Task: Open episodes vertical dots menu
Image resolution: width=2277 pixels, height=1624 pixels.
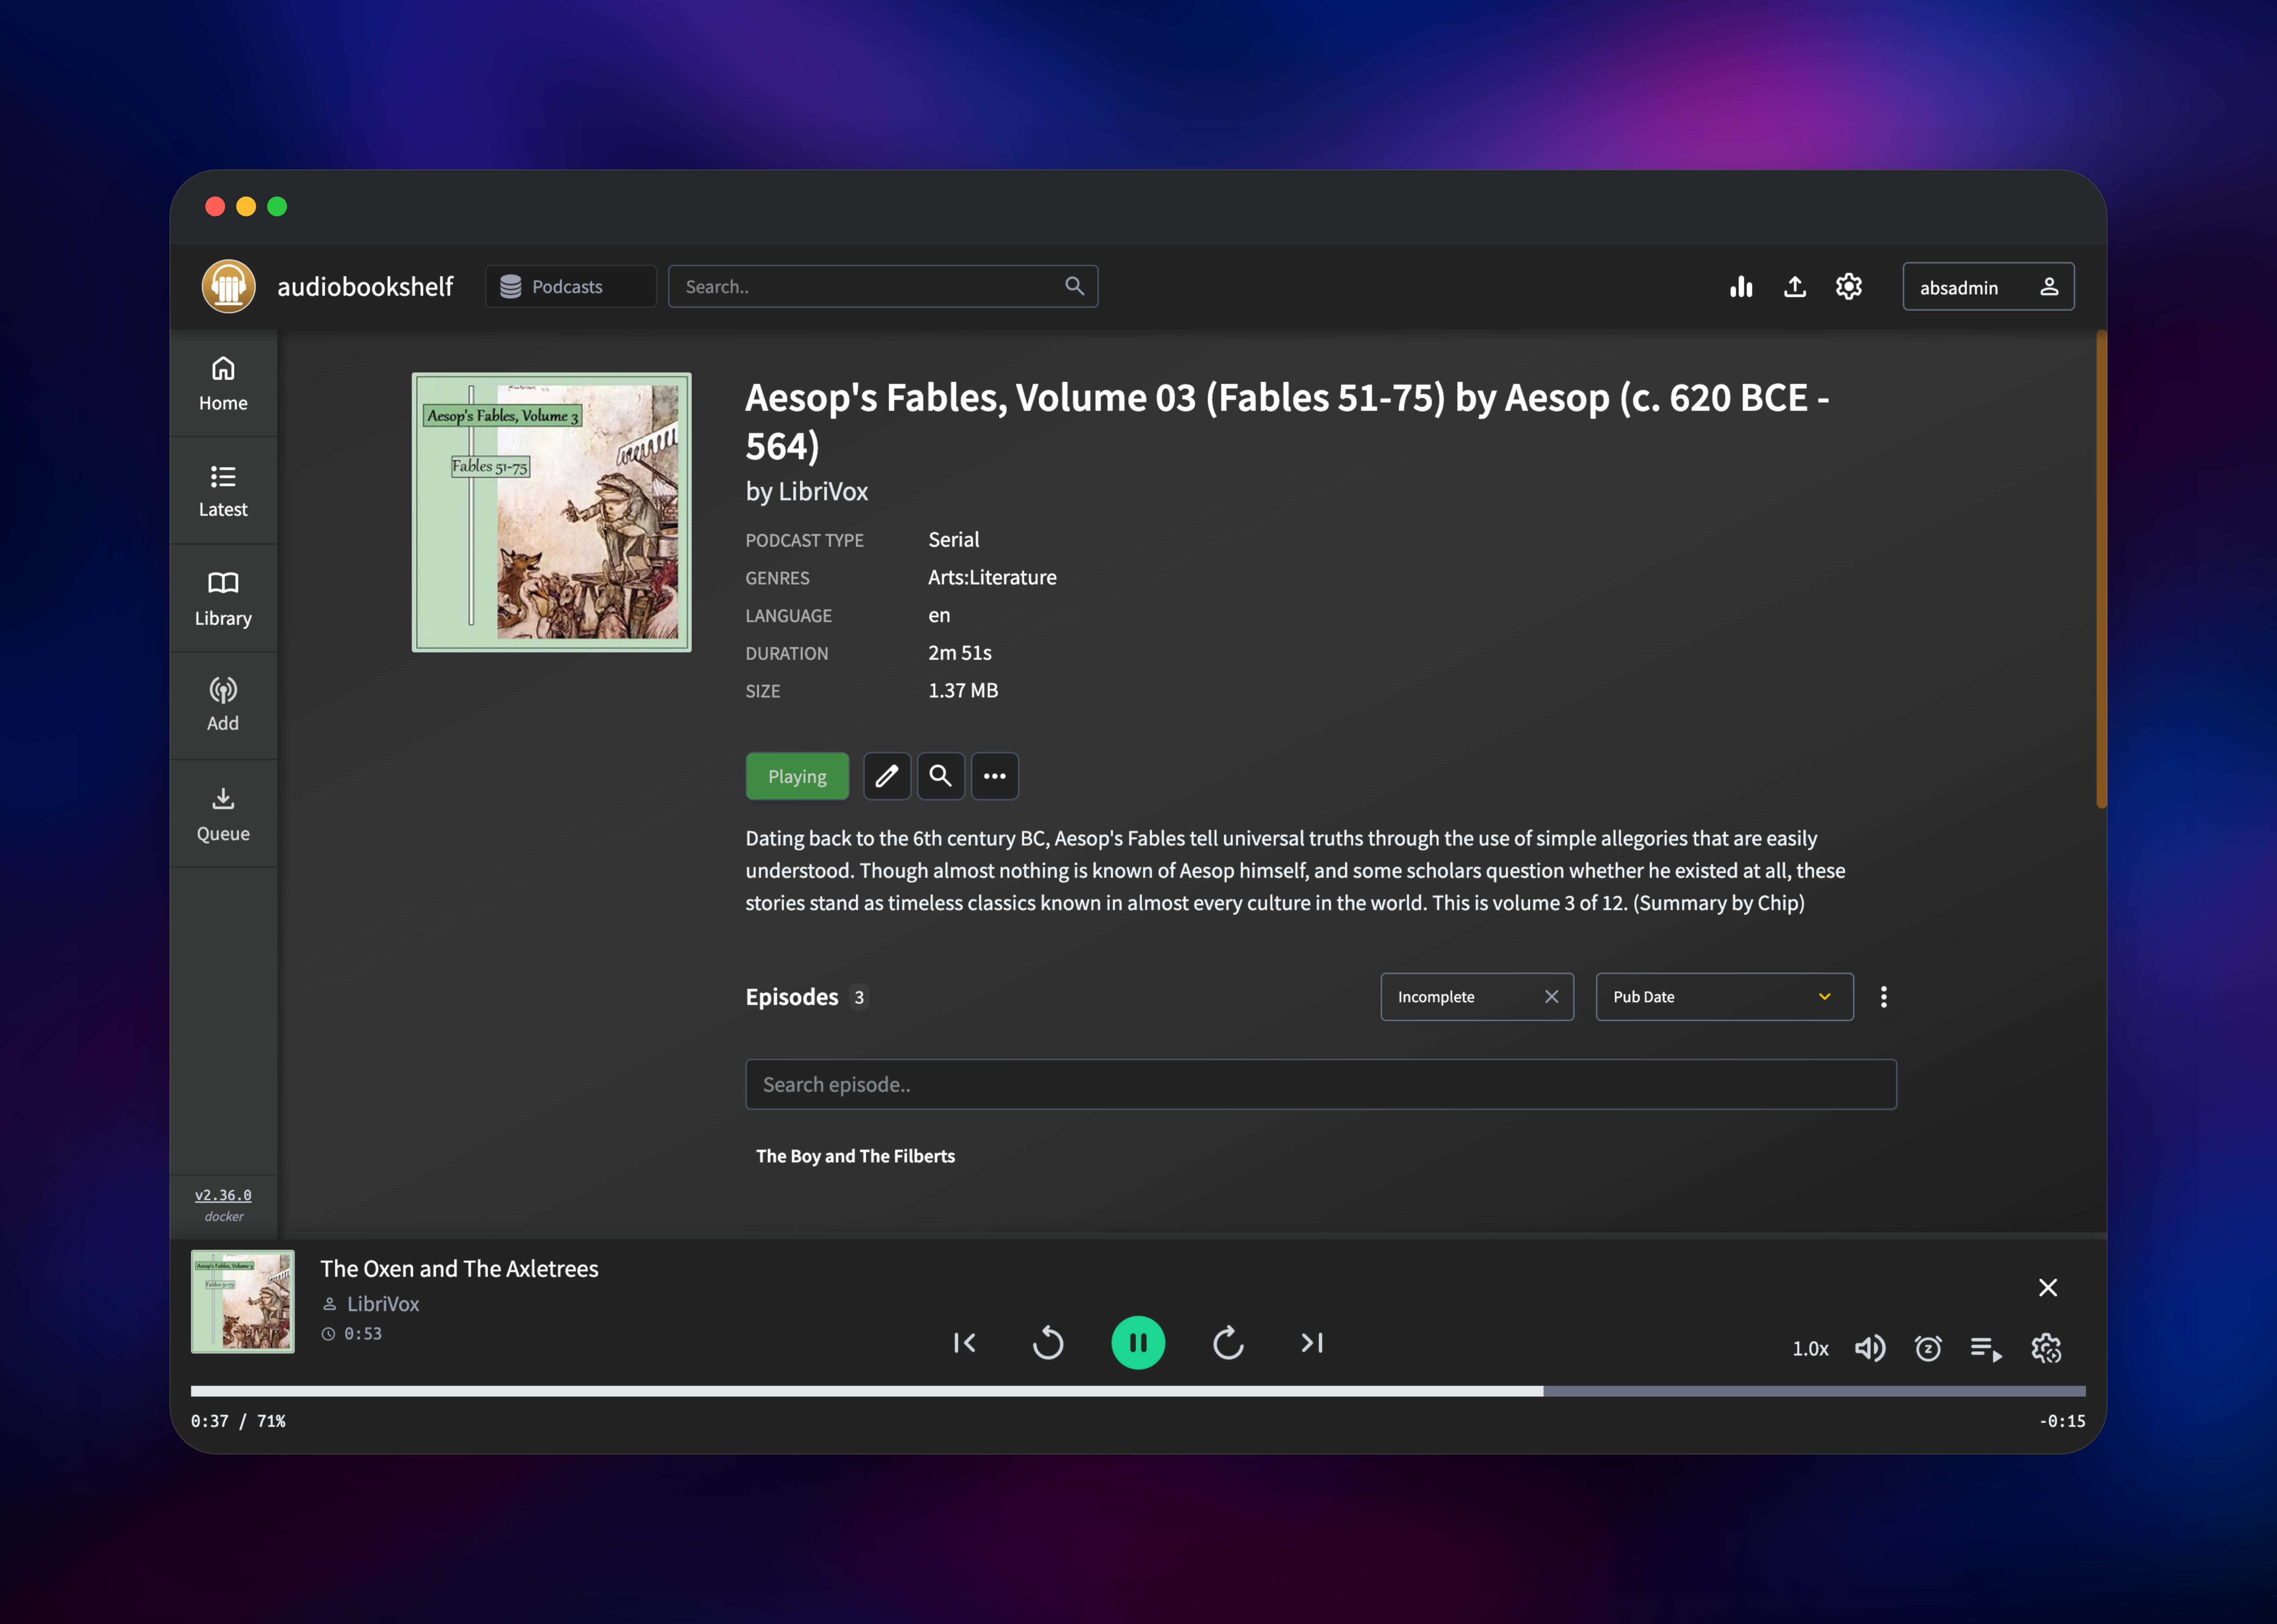Action: [1884, 997]
